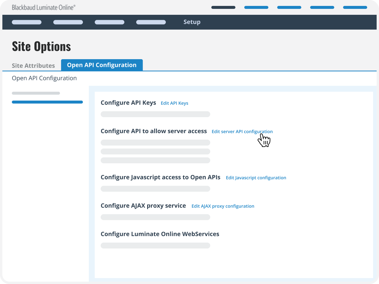
Task: Click the middle blue icon in the top-right toolbar
Action: click(289, 7)
